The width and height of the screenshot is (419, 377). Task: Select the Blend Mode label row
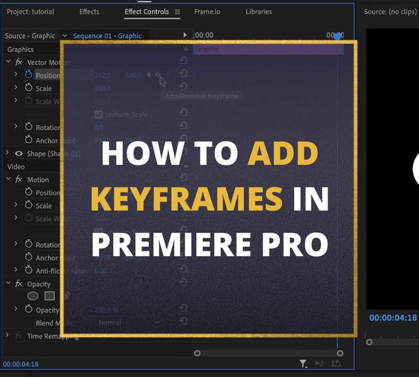[x=54, y=323]
